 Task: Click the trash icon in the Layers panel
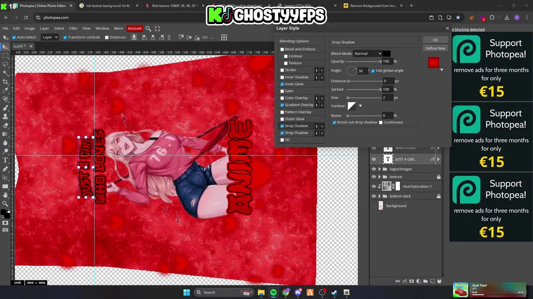click(439, 281)
